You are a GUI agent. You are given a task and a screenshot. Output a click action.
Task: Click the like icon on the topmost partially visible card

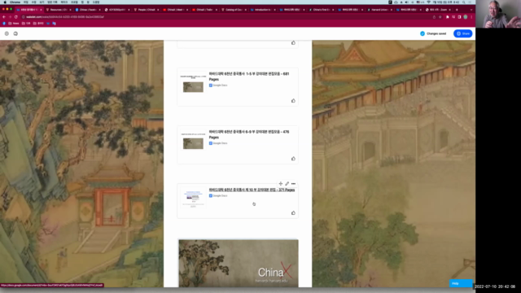[293, 43]
